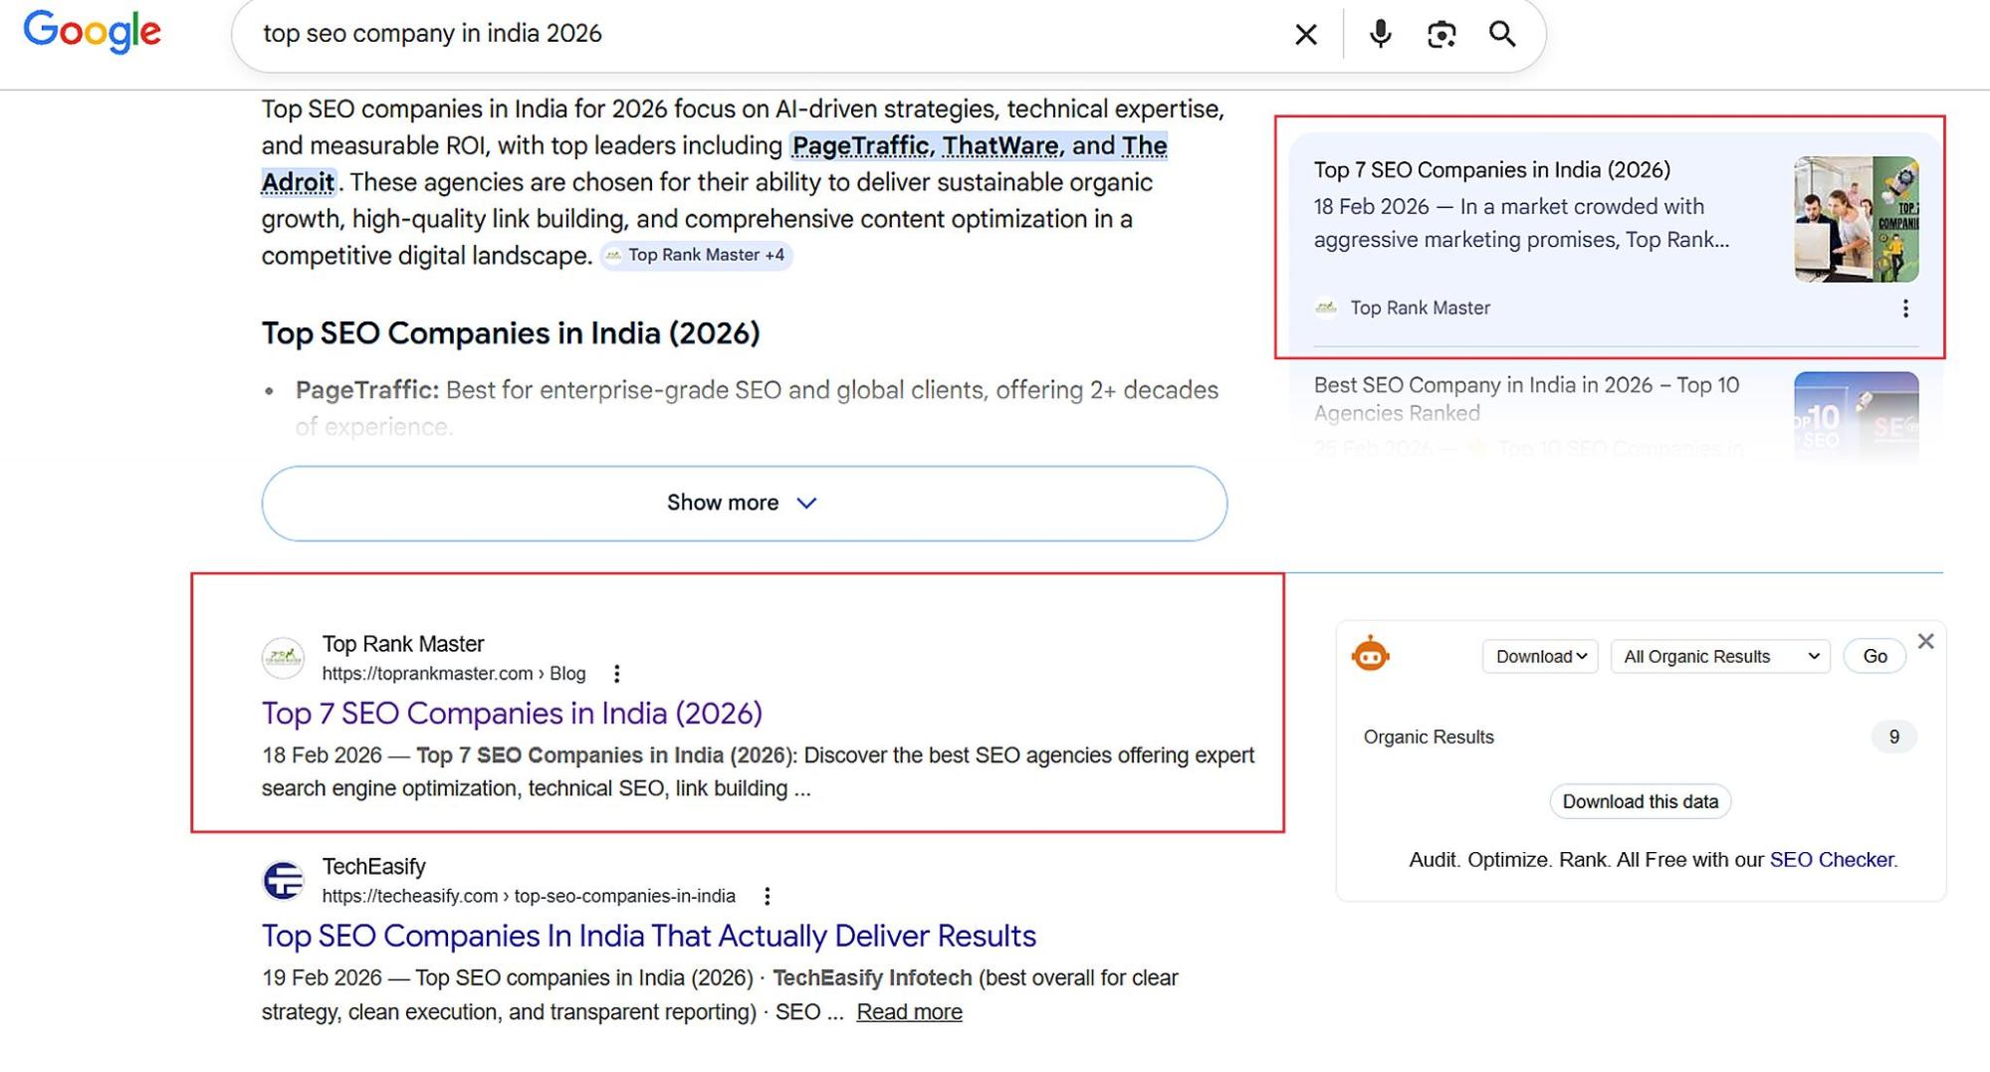Screen dimensions: 1990x1072
Task: Click the Google logo
Action: click(93, 31)
